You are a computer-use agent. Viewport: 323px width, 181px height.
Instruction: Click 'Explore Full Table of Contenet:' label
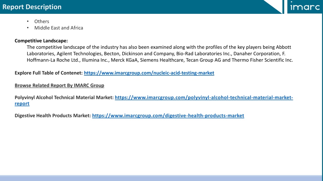pos(49,73)
